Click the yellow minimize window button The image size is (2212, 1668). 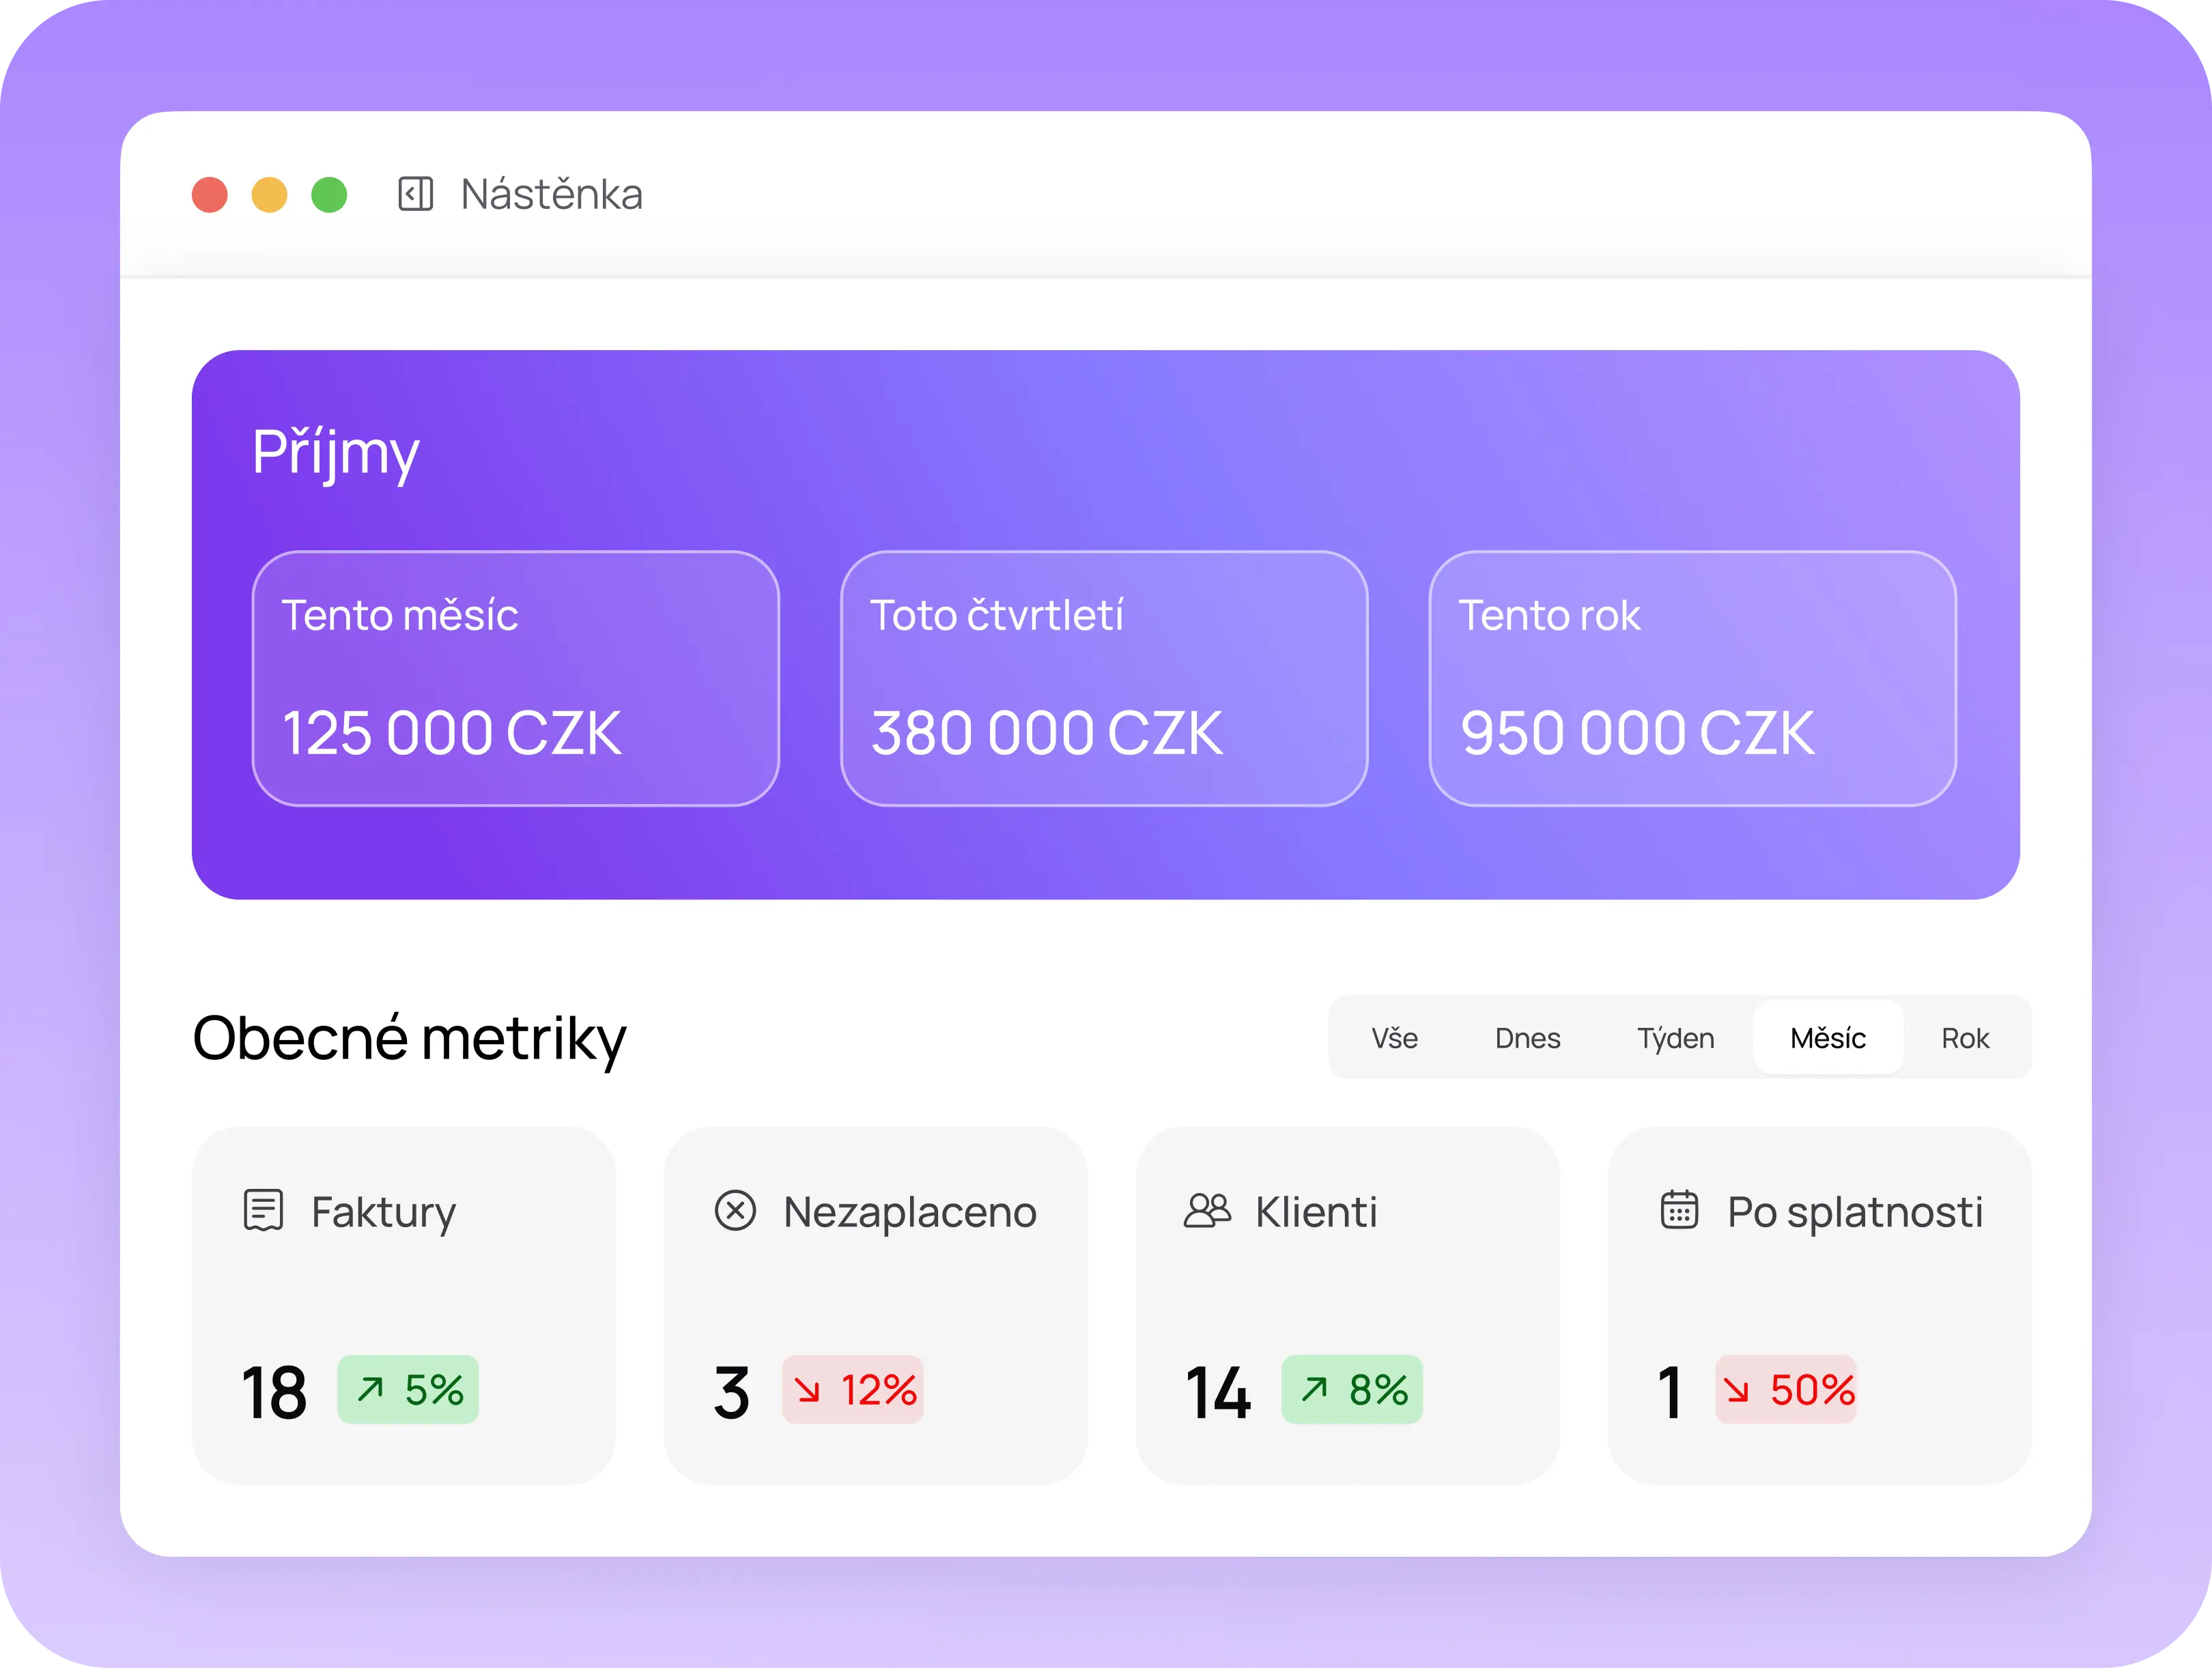(270, 195)
